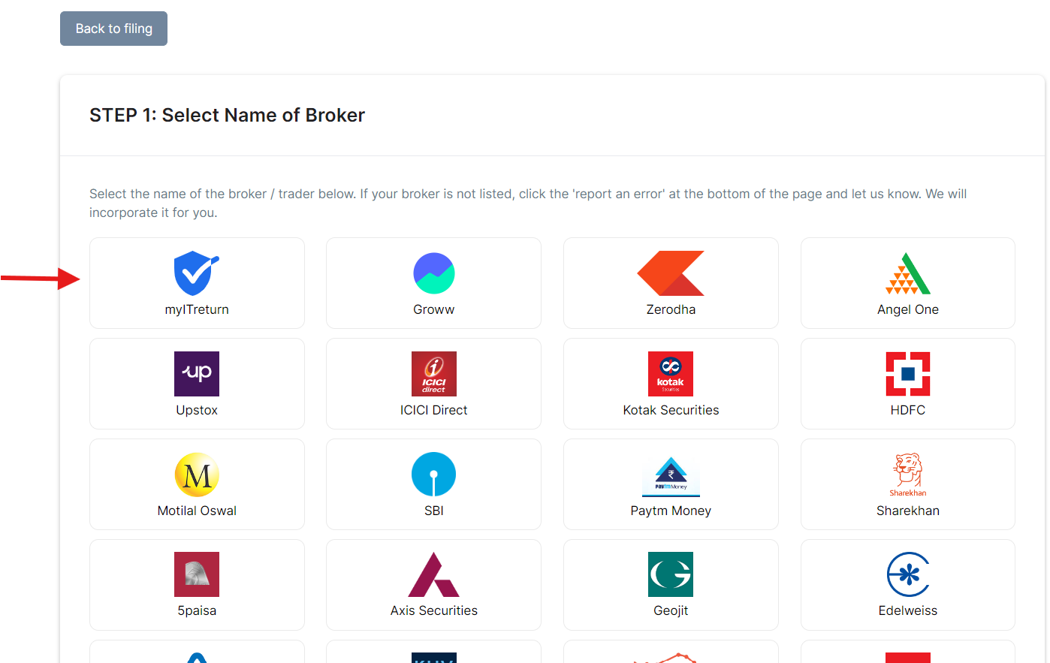Viewport: 1050px width, 663px height.
Task: Pick the Edelweiss logo
Action: [x=908, y=574]
